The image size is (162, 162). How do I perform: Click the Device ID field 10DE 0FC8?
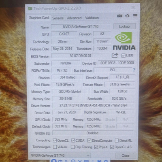[116, 63]
